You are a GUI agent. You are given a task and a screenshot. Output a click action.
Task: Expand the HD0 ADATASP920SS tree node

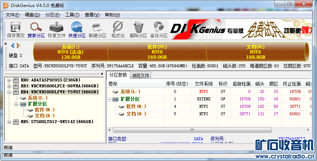9,80
